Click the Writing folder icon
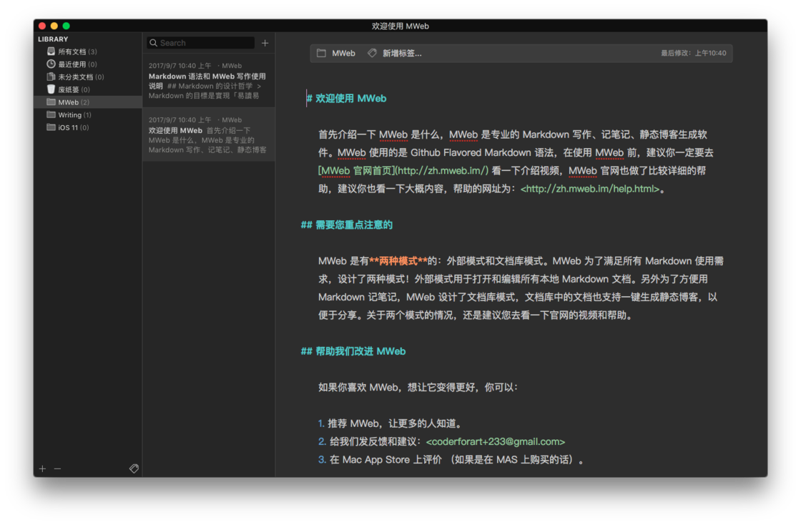801x525 pixels. (x=51, y=114)
